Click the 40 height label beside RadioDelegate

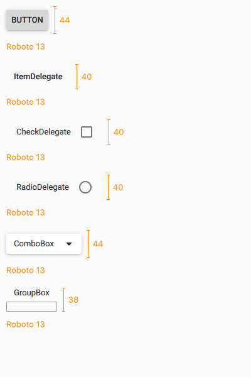click(x=118, y=187)
